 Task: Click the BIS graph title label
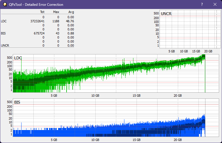pos(17,102)
